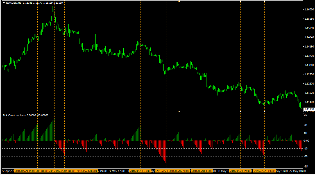Select the 2016.05.23 09:00 vertical line label
Viewport: 315px width, 175px height.
click(x=240, y=171)
